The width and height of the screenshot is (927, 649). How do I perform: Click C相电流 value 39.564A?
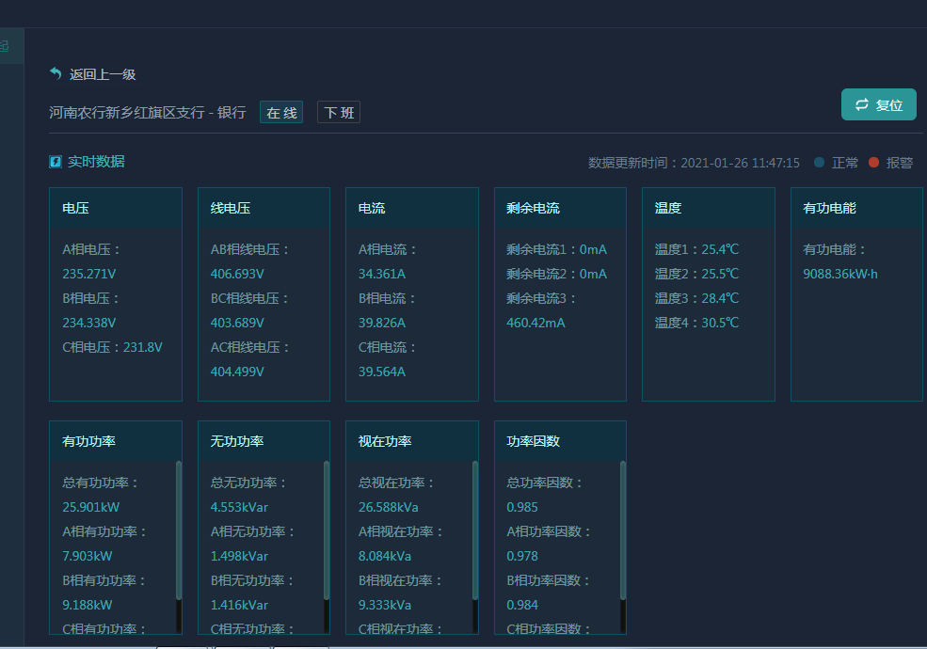382,372
